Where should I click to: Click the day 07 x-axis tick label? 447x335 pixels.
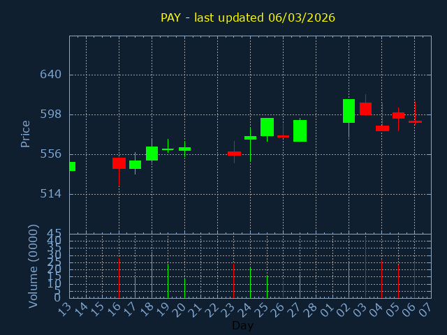[x=425, y=308]
